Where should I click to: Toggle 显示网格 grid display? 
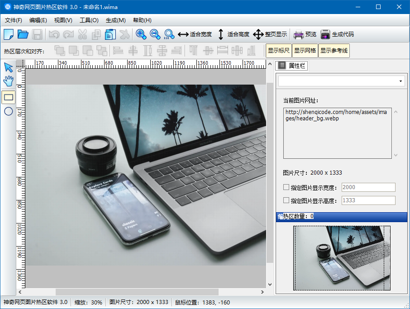pyautogui.click(x=305, y=51)
